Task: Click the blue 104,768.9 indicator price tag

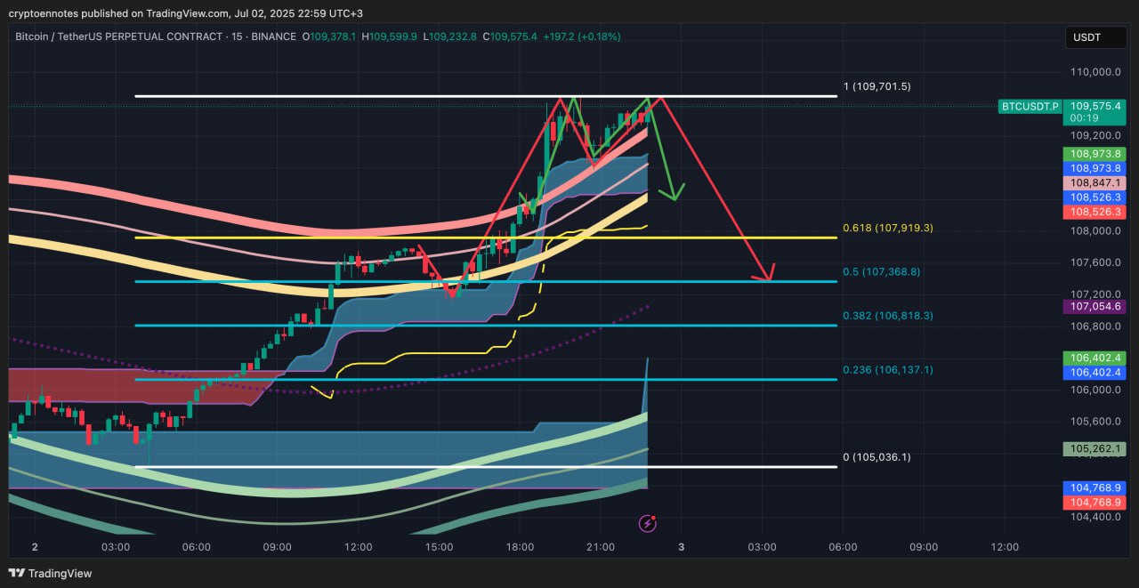Action: (x=1095, y=487)
